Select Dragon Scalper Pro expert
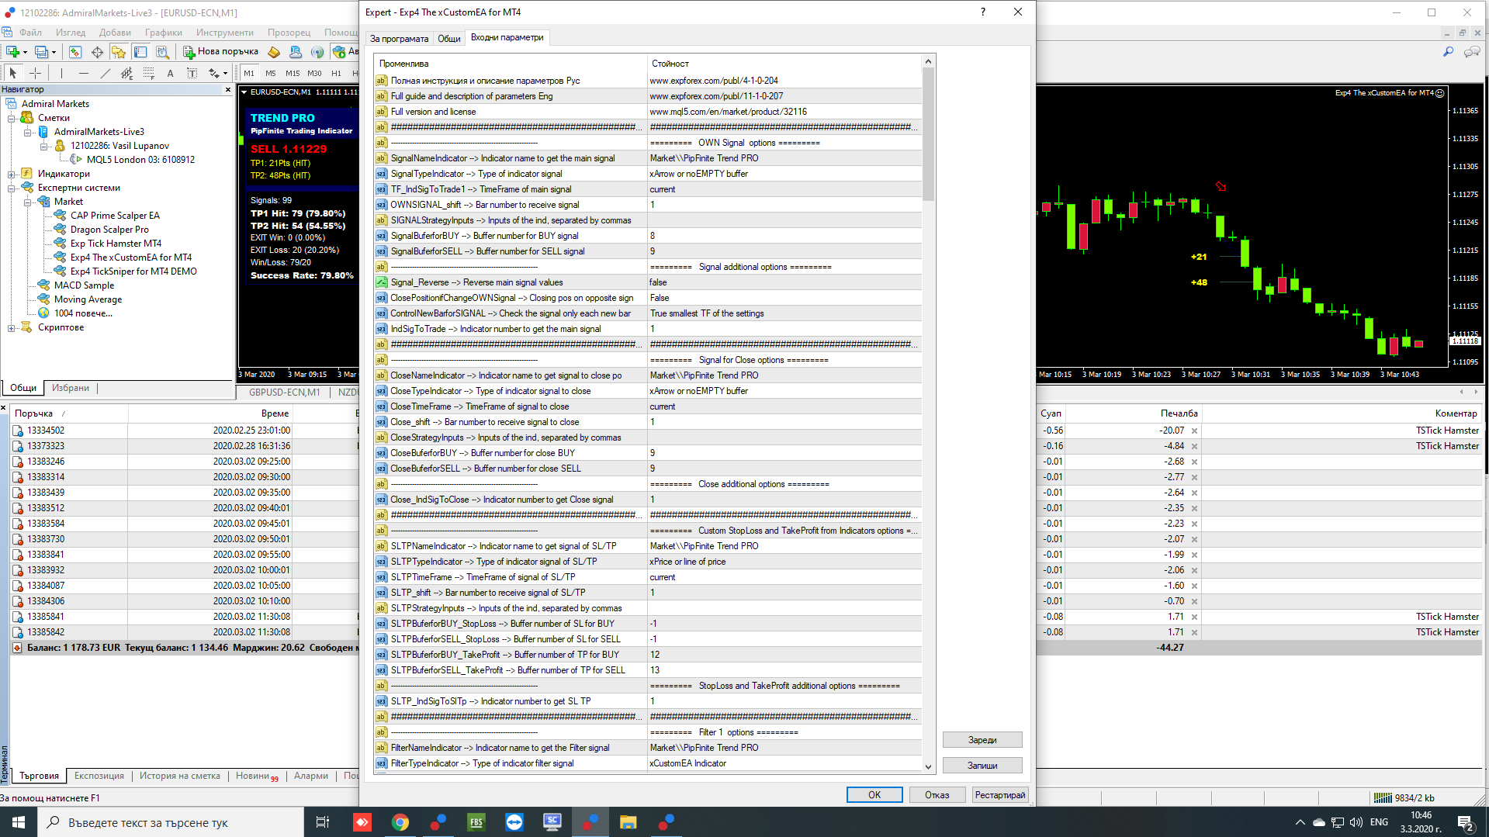 109,230
